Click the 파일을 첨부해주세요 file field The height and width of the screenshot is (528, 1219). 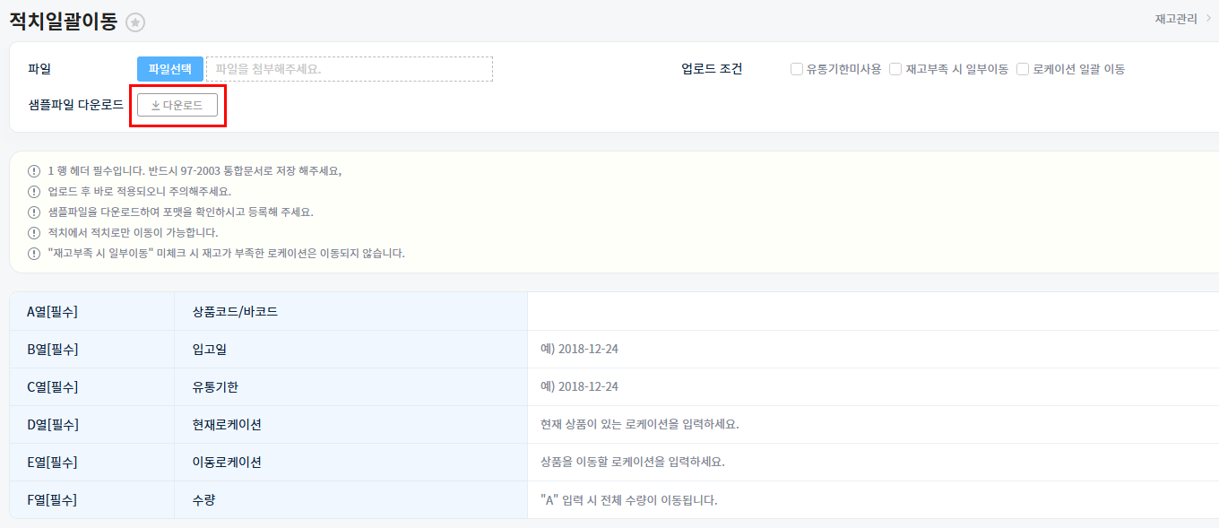click(x=350, y=69)
